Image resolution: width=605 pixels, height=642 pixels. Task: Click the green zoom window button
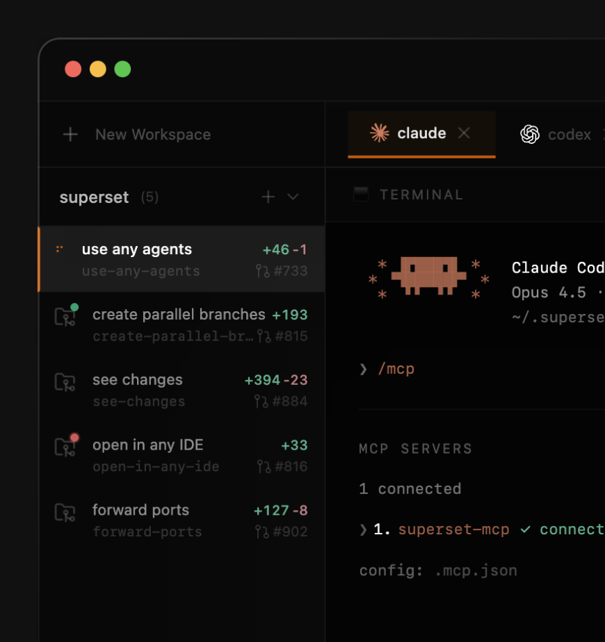[122, 69]
